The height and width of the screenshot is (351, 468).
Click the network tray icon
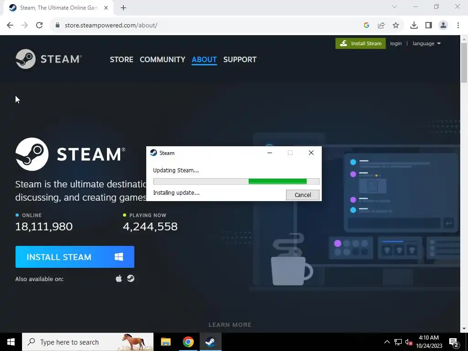click(x=398, y=342)
